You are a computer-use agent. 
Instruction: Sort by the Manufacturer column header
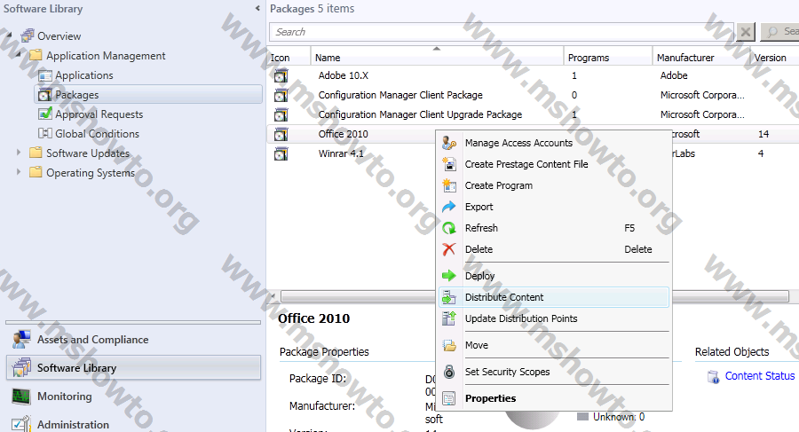pyautogui.click(x=700, y=58)
